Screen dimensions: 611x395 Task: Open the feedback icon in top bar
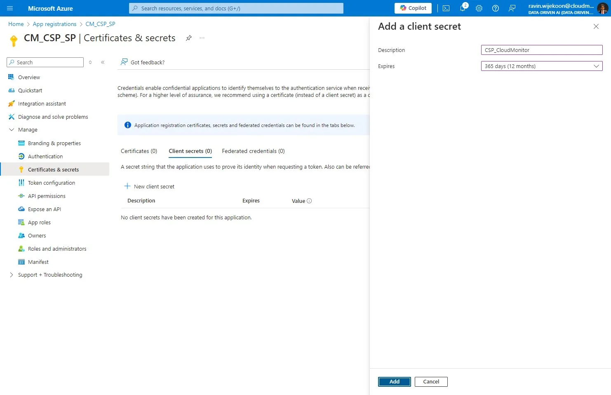click(512, 8)
